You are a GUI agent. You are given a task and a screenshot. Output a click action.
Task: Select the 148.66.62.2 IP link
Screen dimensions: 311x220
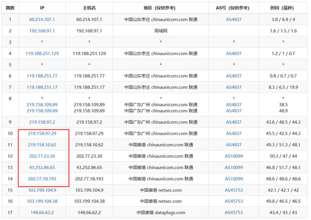pyautogui.click(x=42, y=213)
